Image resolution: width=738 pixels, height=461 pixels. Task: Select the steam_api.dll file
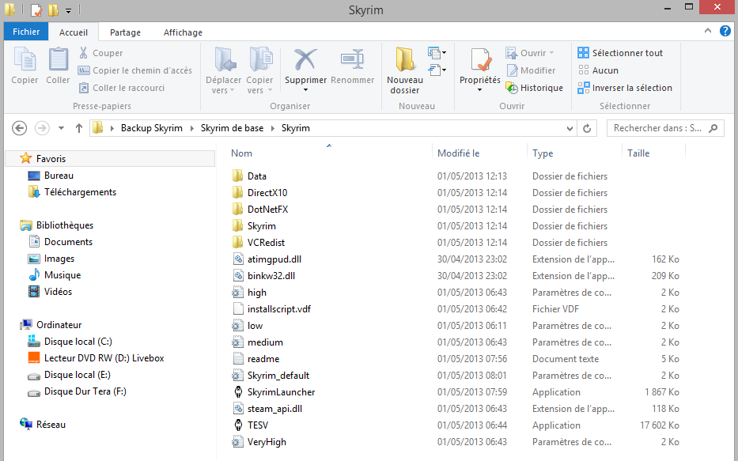tap(268, 409)
